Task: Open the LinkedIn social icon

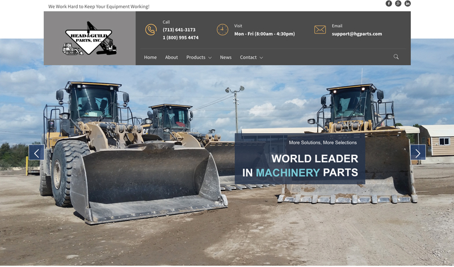Action: (x=407, y=3)
